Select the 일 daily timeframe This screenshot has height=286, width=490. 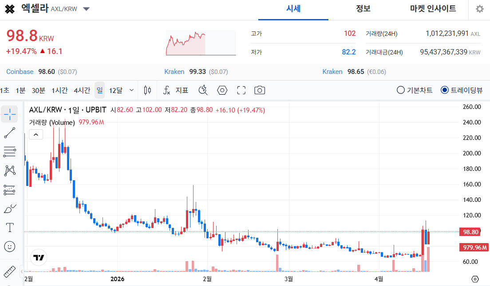point(100,90)
